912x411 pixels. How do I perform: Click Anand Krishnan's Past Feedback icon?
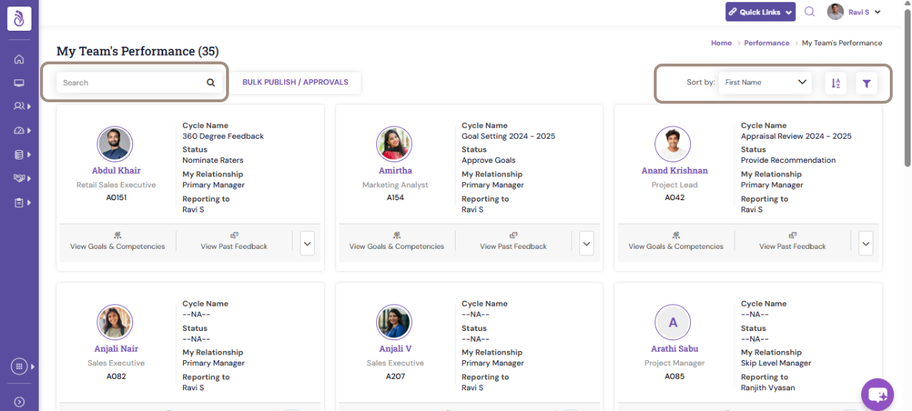pos(793,234)
